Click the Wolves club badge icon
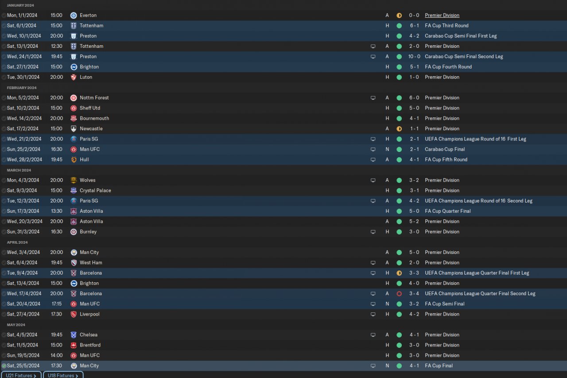 [74, 180]
